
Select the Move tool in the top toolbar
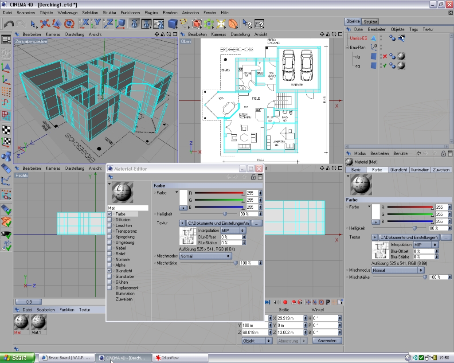(x=45, y=24)
